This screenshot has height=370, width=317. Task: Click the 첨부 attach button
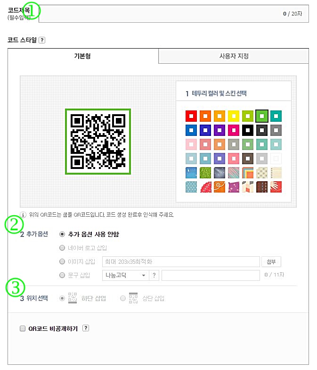point(271,261)
